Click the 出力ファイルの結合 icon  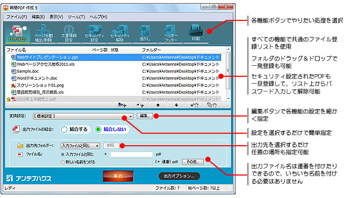pos(16,130)
